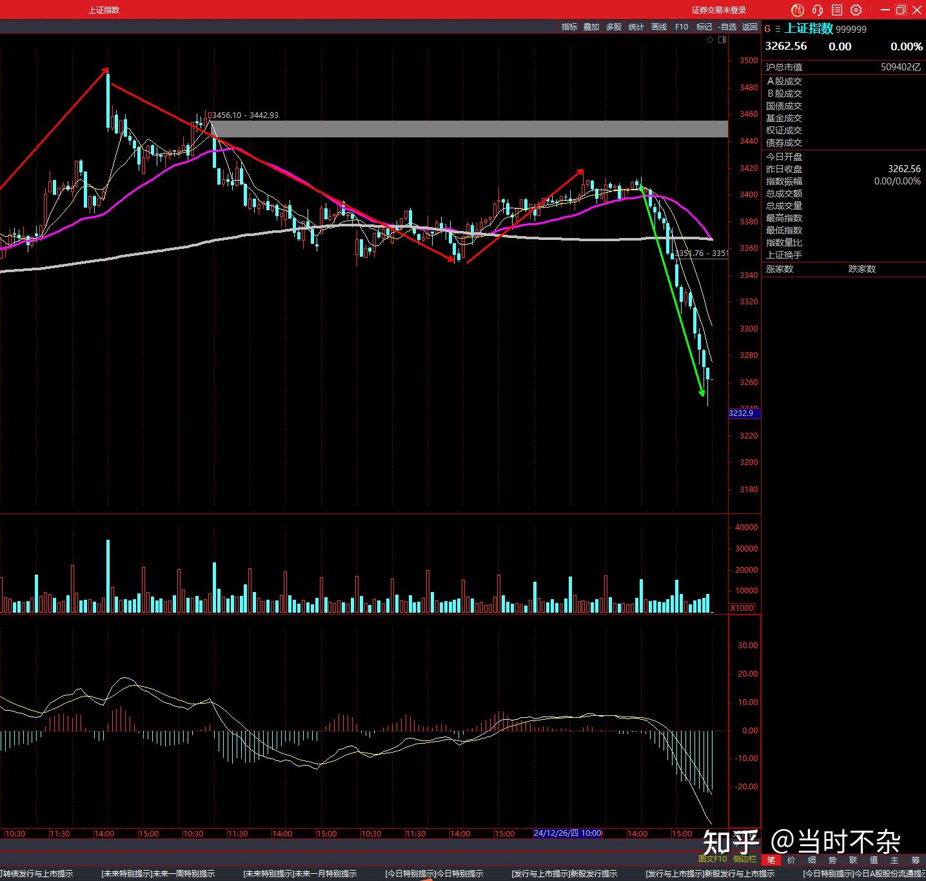Open the list document icon in title bar

click(837, 10)
